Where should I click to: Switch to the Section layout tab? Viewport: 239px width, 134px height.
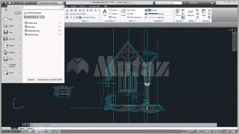tap(22, 128)
